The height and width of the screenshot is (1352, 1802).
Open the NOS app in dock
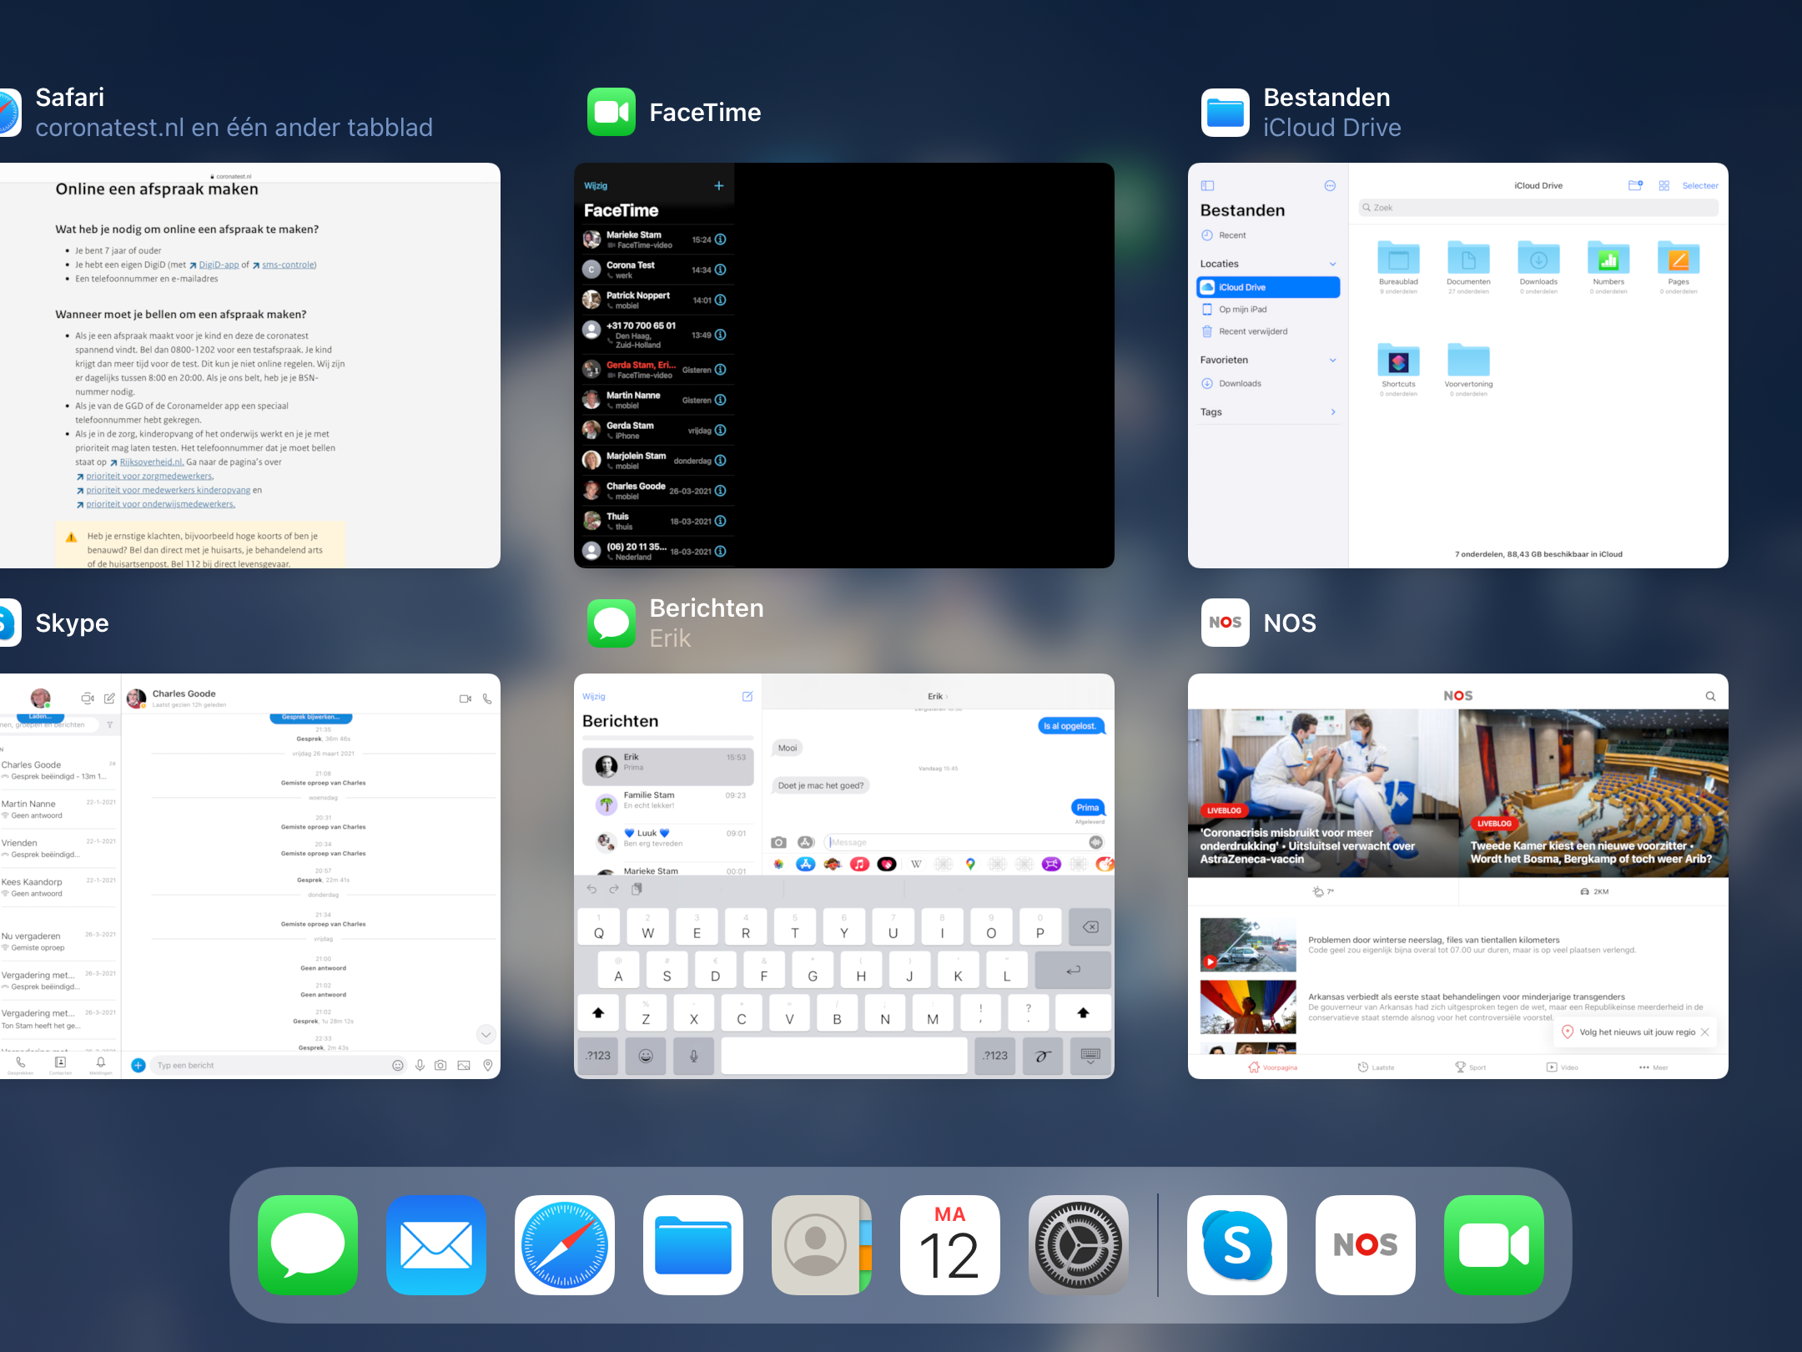1365,1244
